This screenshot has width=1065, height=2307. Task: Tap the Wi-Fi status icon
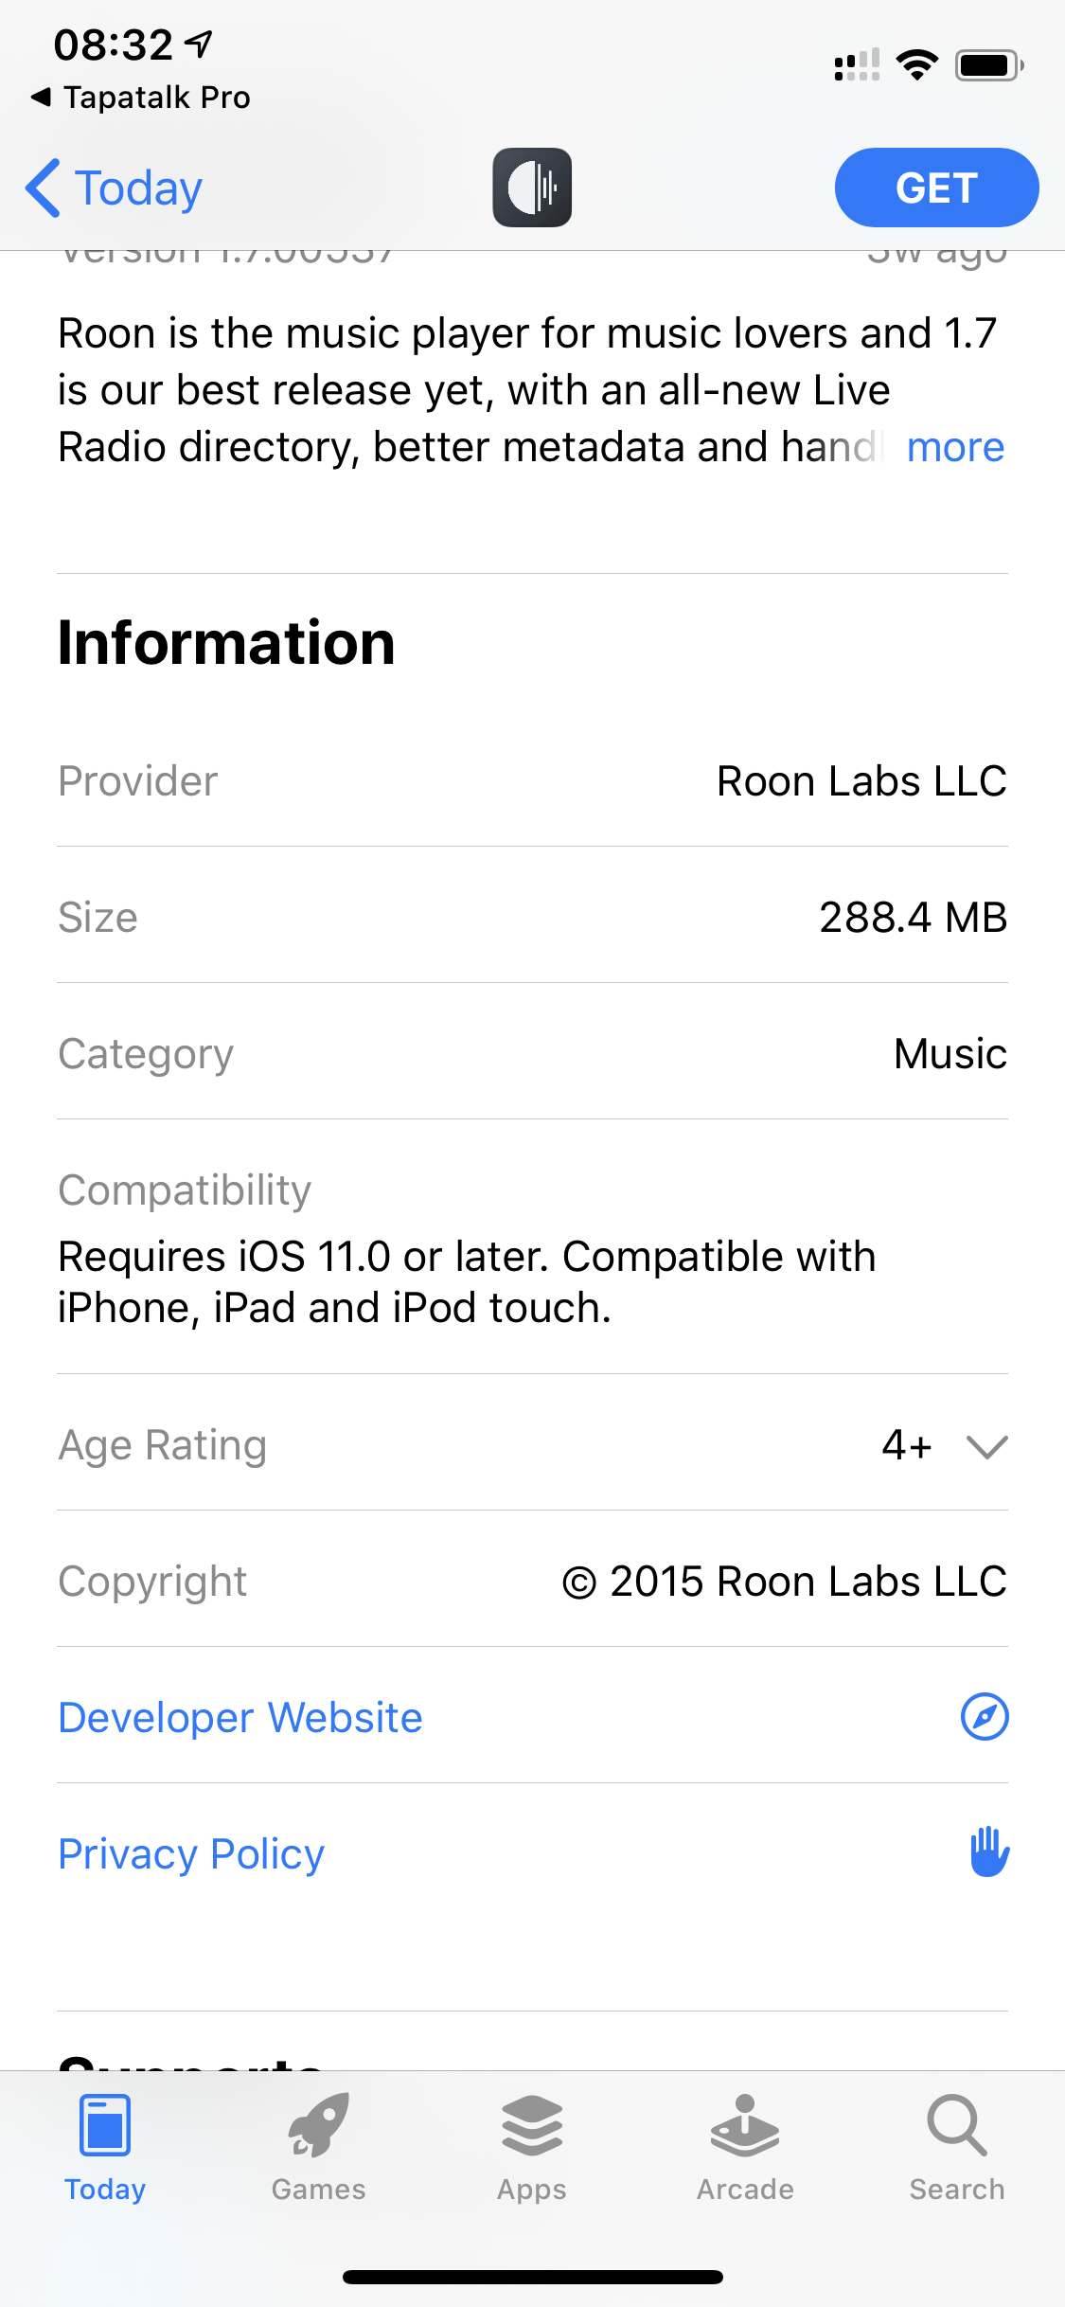[x=916, y=64]
